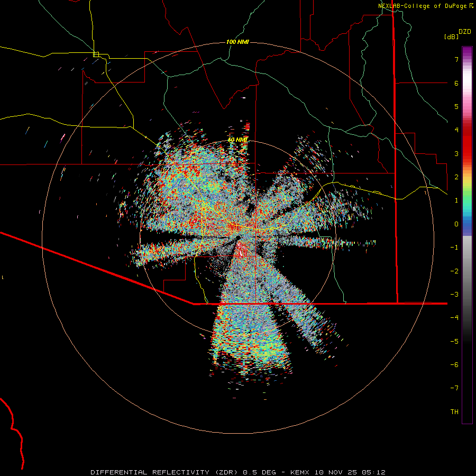This screenshot has height=476, width=476.
Task: Select the 2 value on the color scale
Action: [456, 177]
